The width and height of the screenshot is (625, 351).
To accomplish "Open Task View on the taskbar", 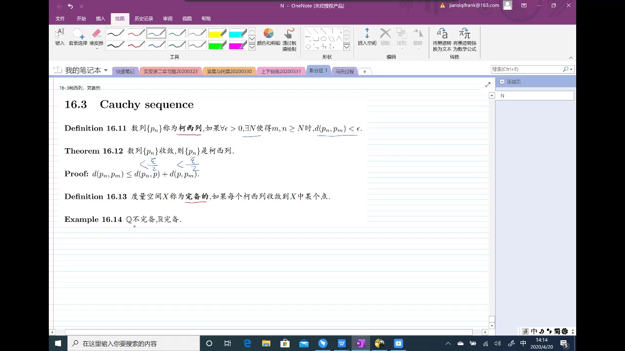I will click(228, 343).
